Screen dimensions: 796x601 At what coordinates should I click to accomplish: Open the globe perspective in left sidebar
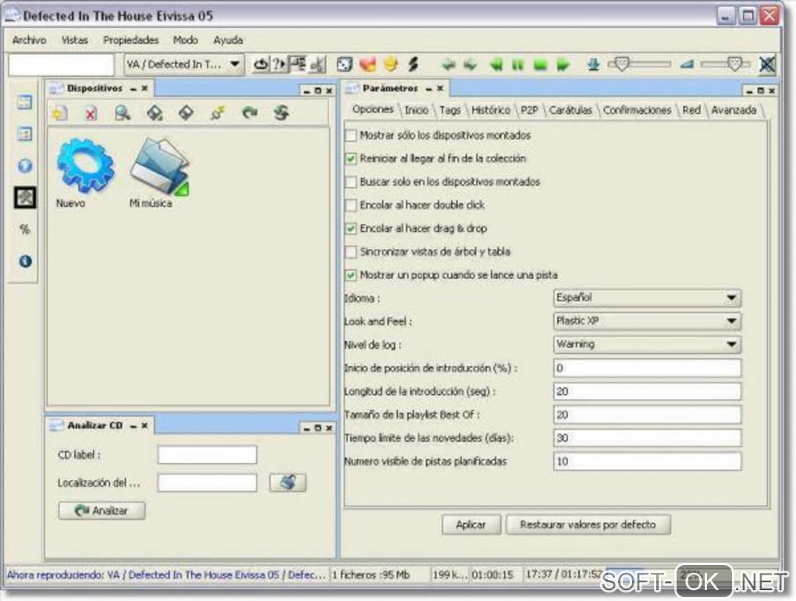[24, 165]
